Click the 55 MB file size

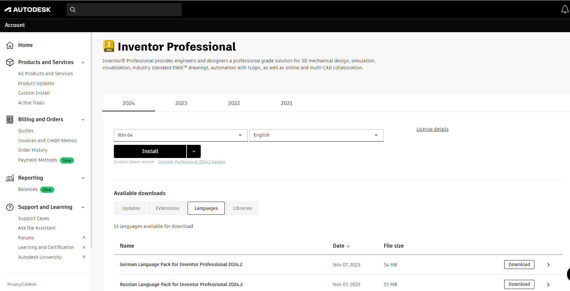(390, 284)
